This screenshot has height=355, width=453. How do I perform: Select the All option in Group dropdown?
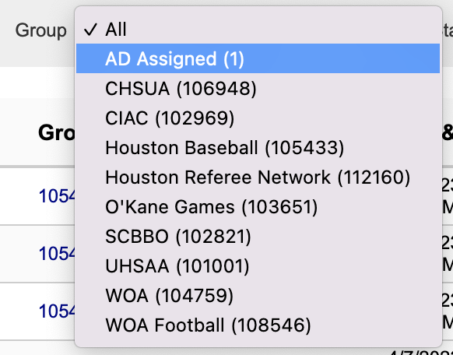(x=258, y=29)
